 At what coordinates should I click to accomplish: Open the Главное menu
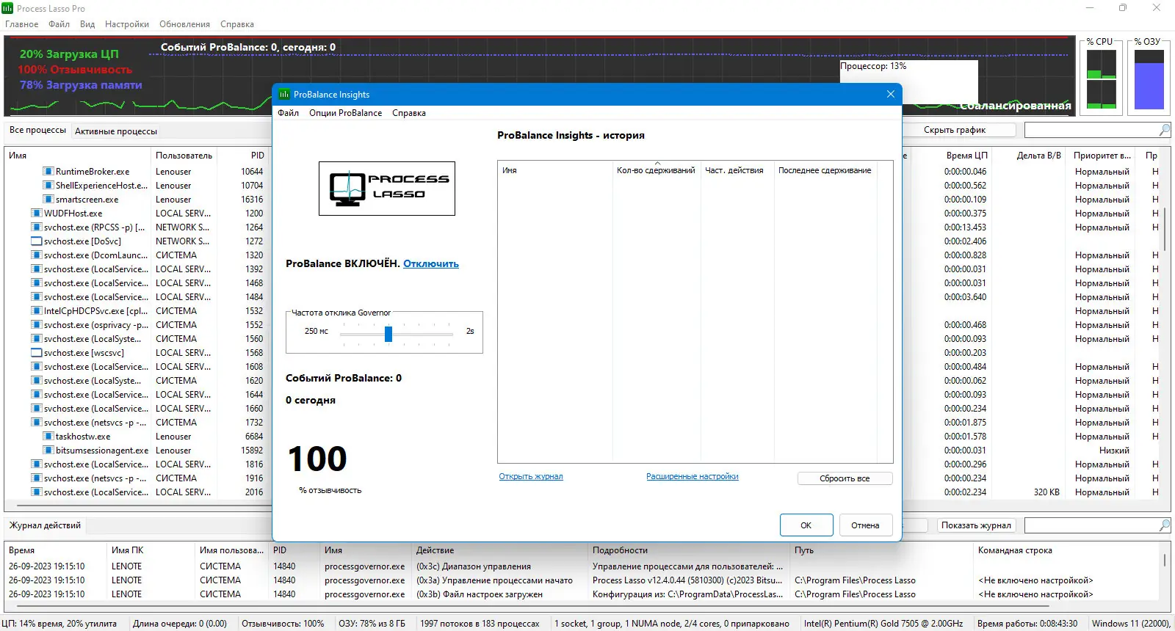point(22,24)
